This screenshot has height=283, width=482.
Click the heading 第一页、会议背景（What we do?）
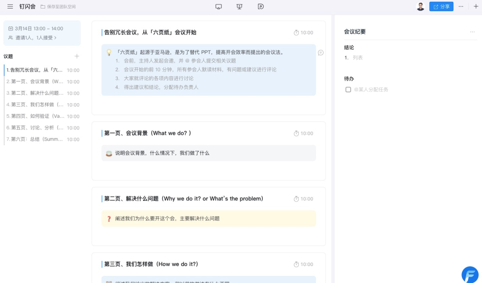pyautogui.click(x=148, y=133)
